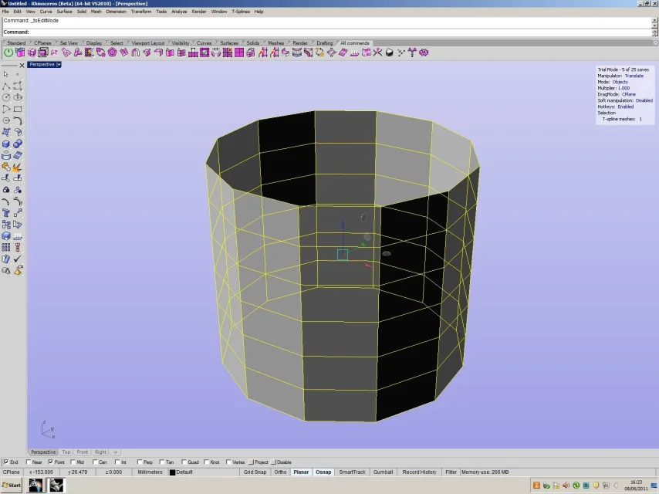Screen dimensions: 659x494
Task: Select the arrow pointer tool in sidebar
Action: (6, 74)
